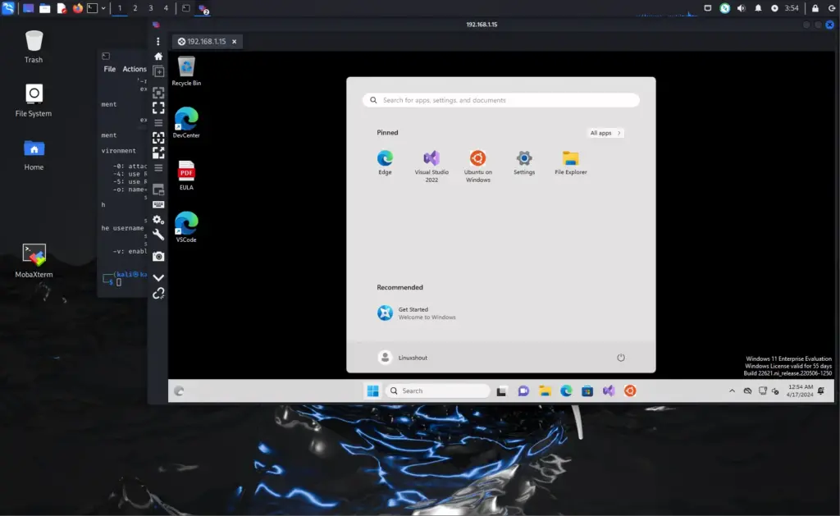Open Chat icon on Windows taskbar

[x=523, y=391]
